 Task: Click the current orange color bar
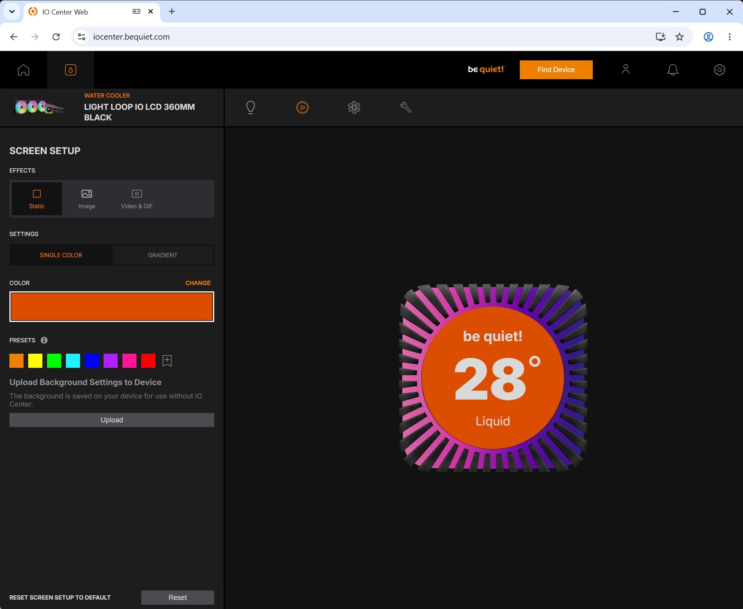pos(112,307)
